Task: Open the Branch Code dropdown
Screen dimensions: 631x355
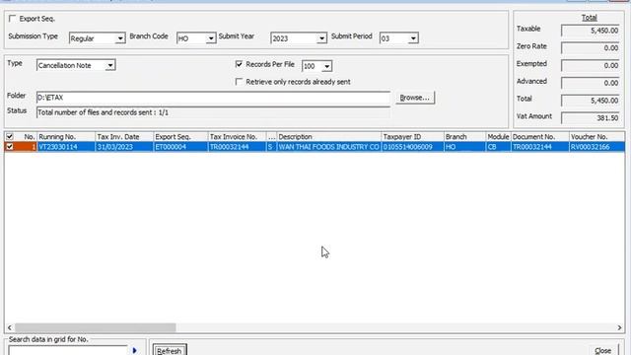Action: point(211,38)
